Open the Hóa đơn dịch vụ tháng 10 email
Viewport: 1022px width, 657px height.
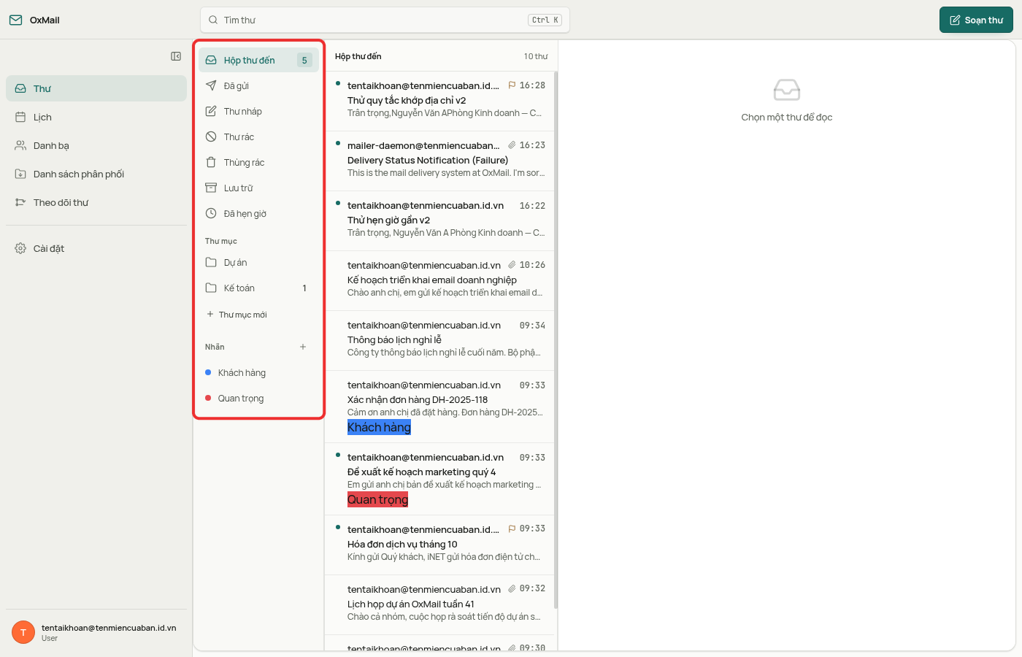pos(440,545)
